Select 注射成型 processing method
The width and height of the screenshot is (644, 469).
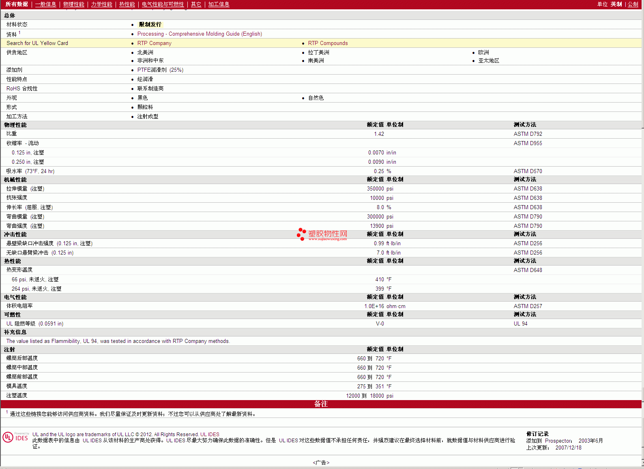coord(148,117)
